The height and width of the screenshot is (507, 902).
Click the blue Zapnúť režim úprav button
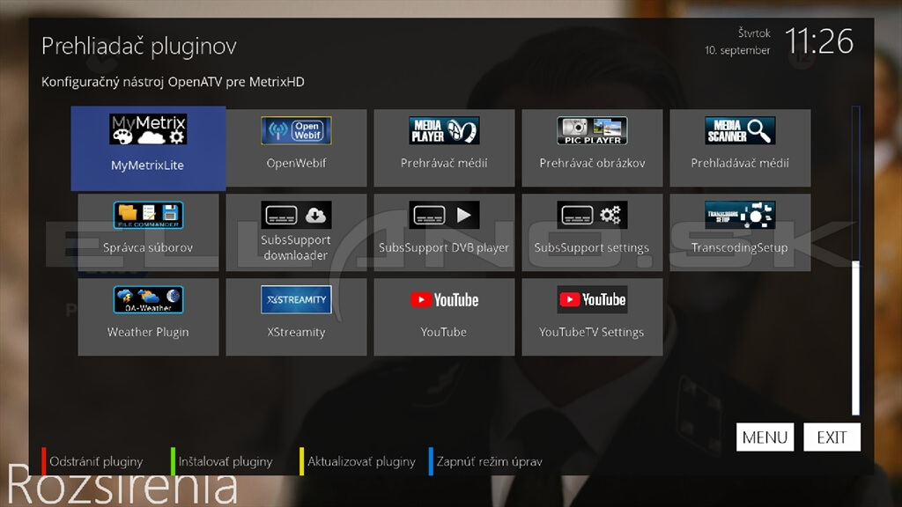[x=485, y=461]
